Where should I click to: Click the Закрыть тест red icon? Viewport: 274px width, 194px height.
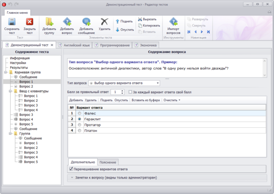[30, 22]
